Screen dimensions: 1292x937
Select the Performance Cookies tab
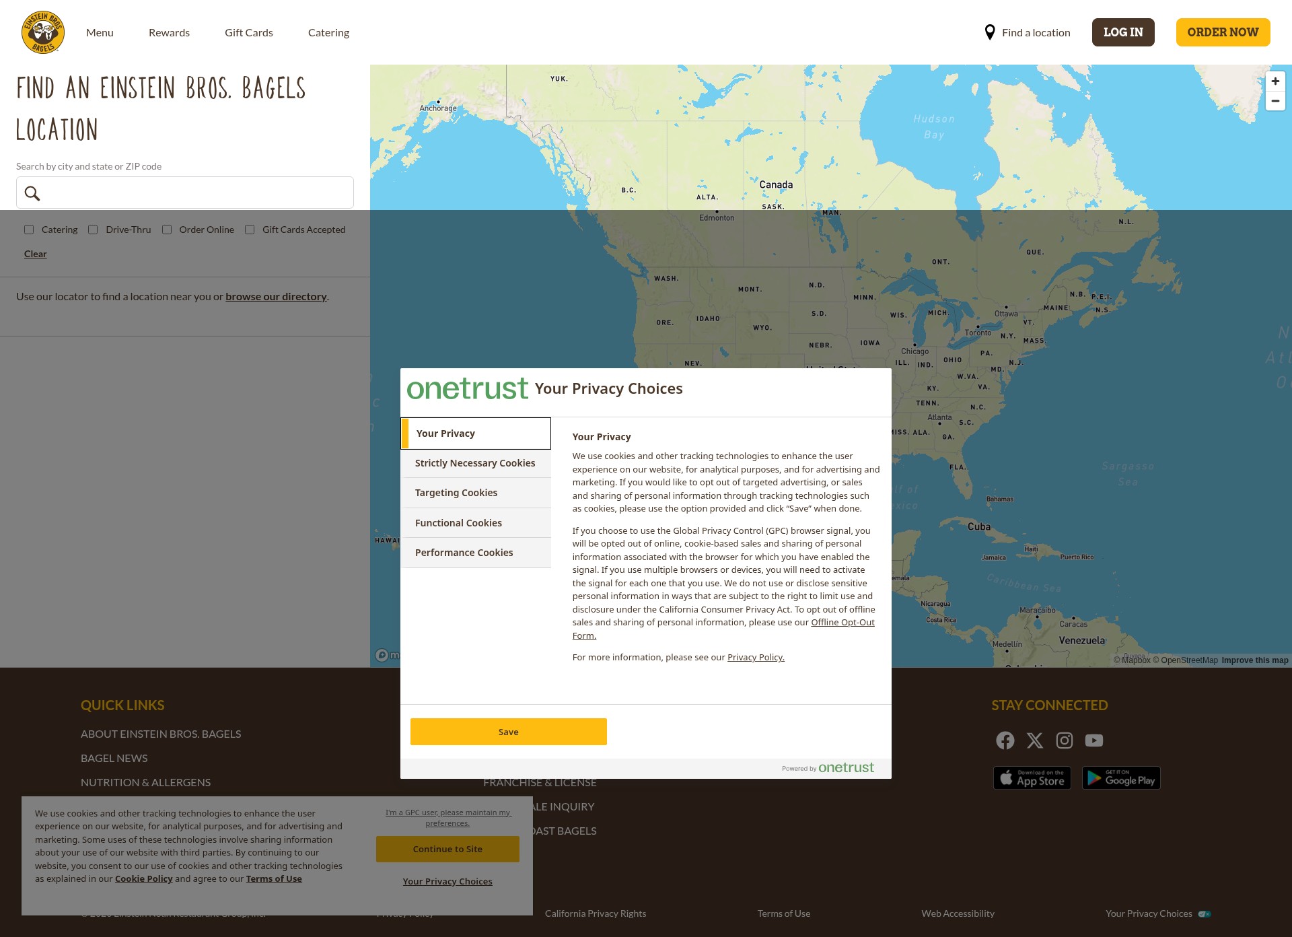pyautogui.click(x=476, y=553)
